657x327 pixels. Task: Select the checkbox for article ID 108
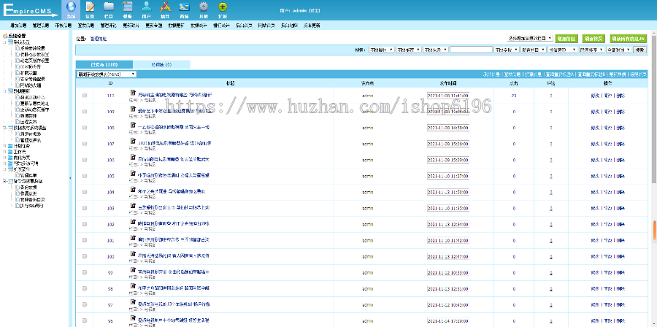(85, 128)
